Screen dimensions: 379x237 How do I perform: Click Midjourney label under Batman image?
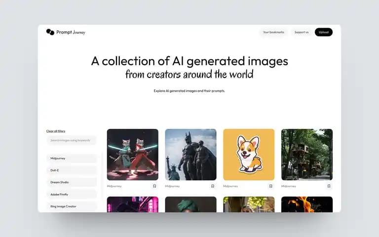click(172, 186)
